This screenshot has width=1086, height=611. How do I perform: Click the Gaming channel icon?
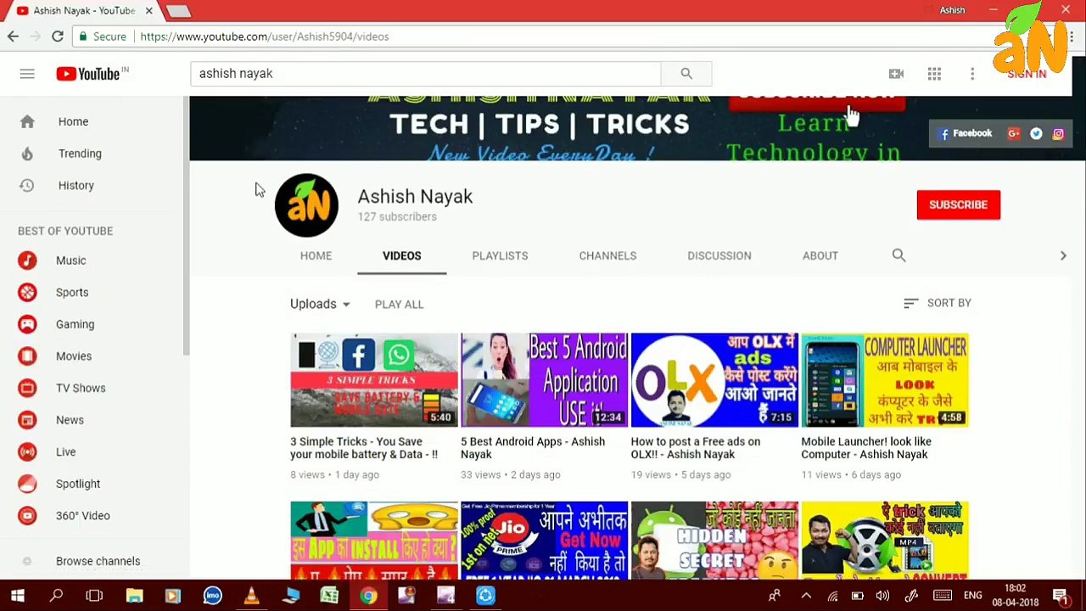(27, 324)
